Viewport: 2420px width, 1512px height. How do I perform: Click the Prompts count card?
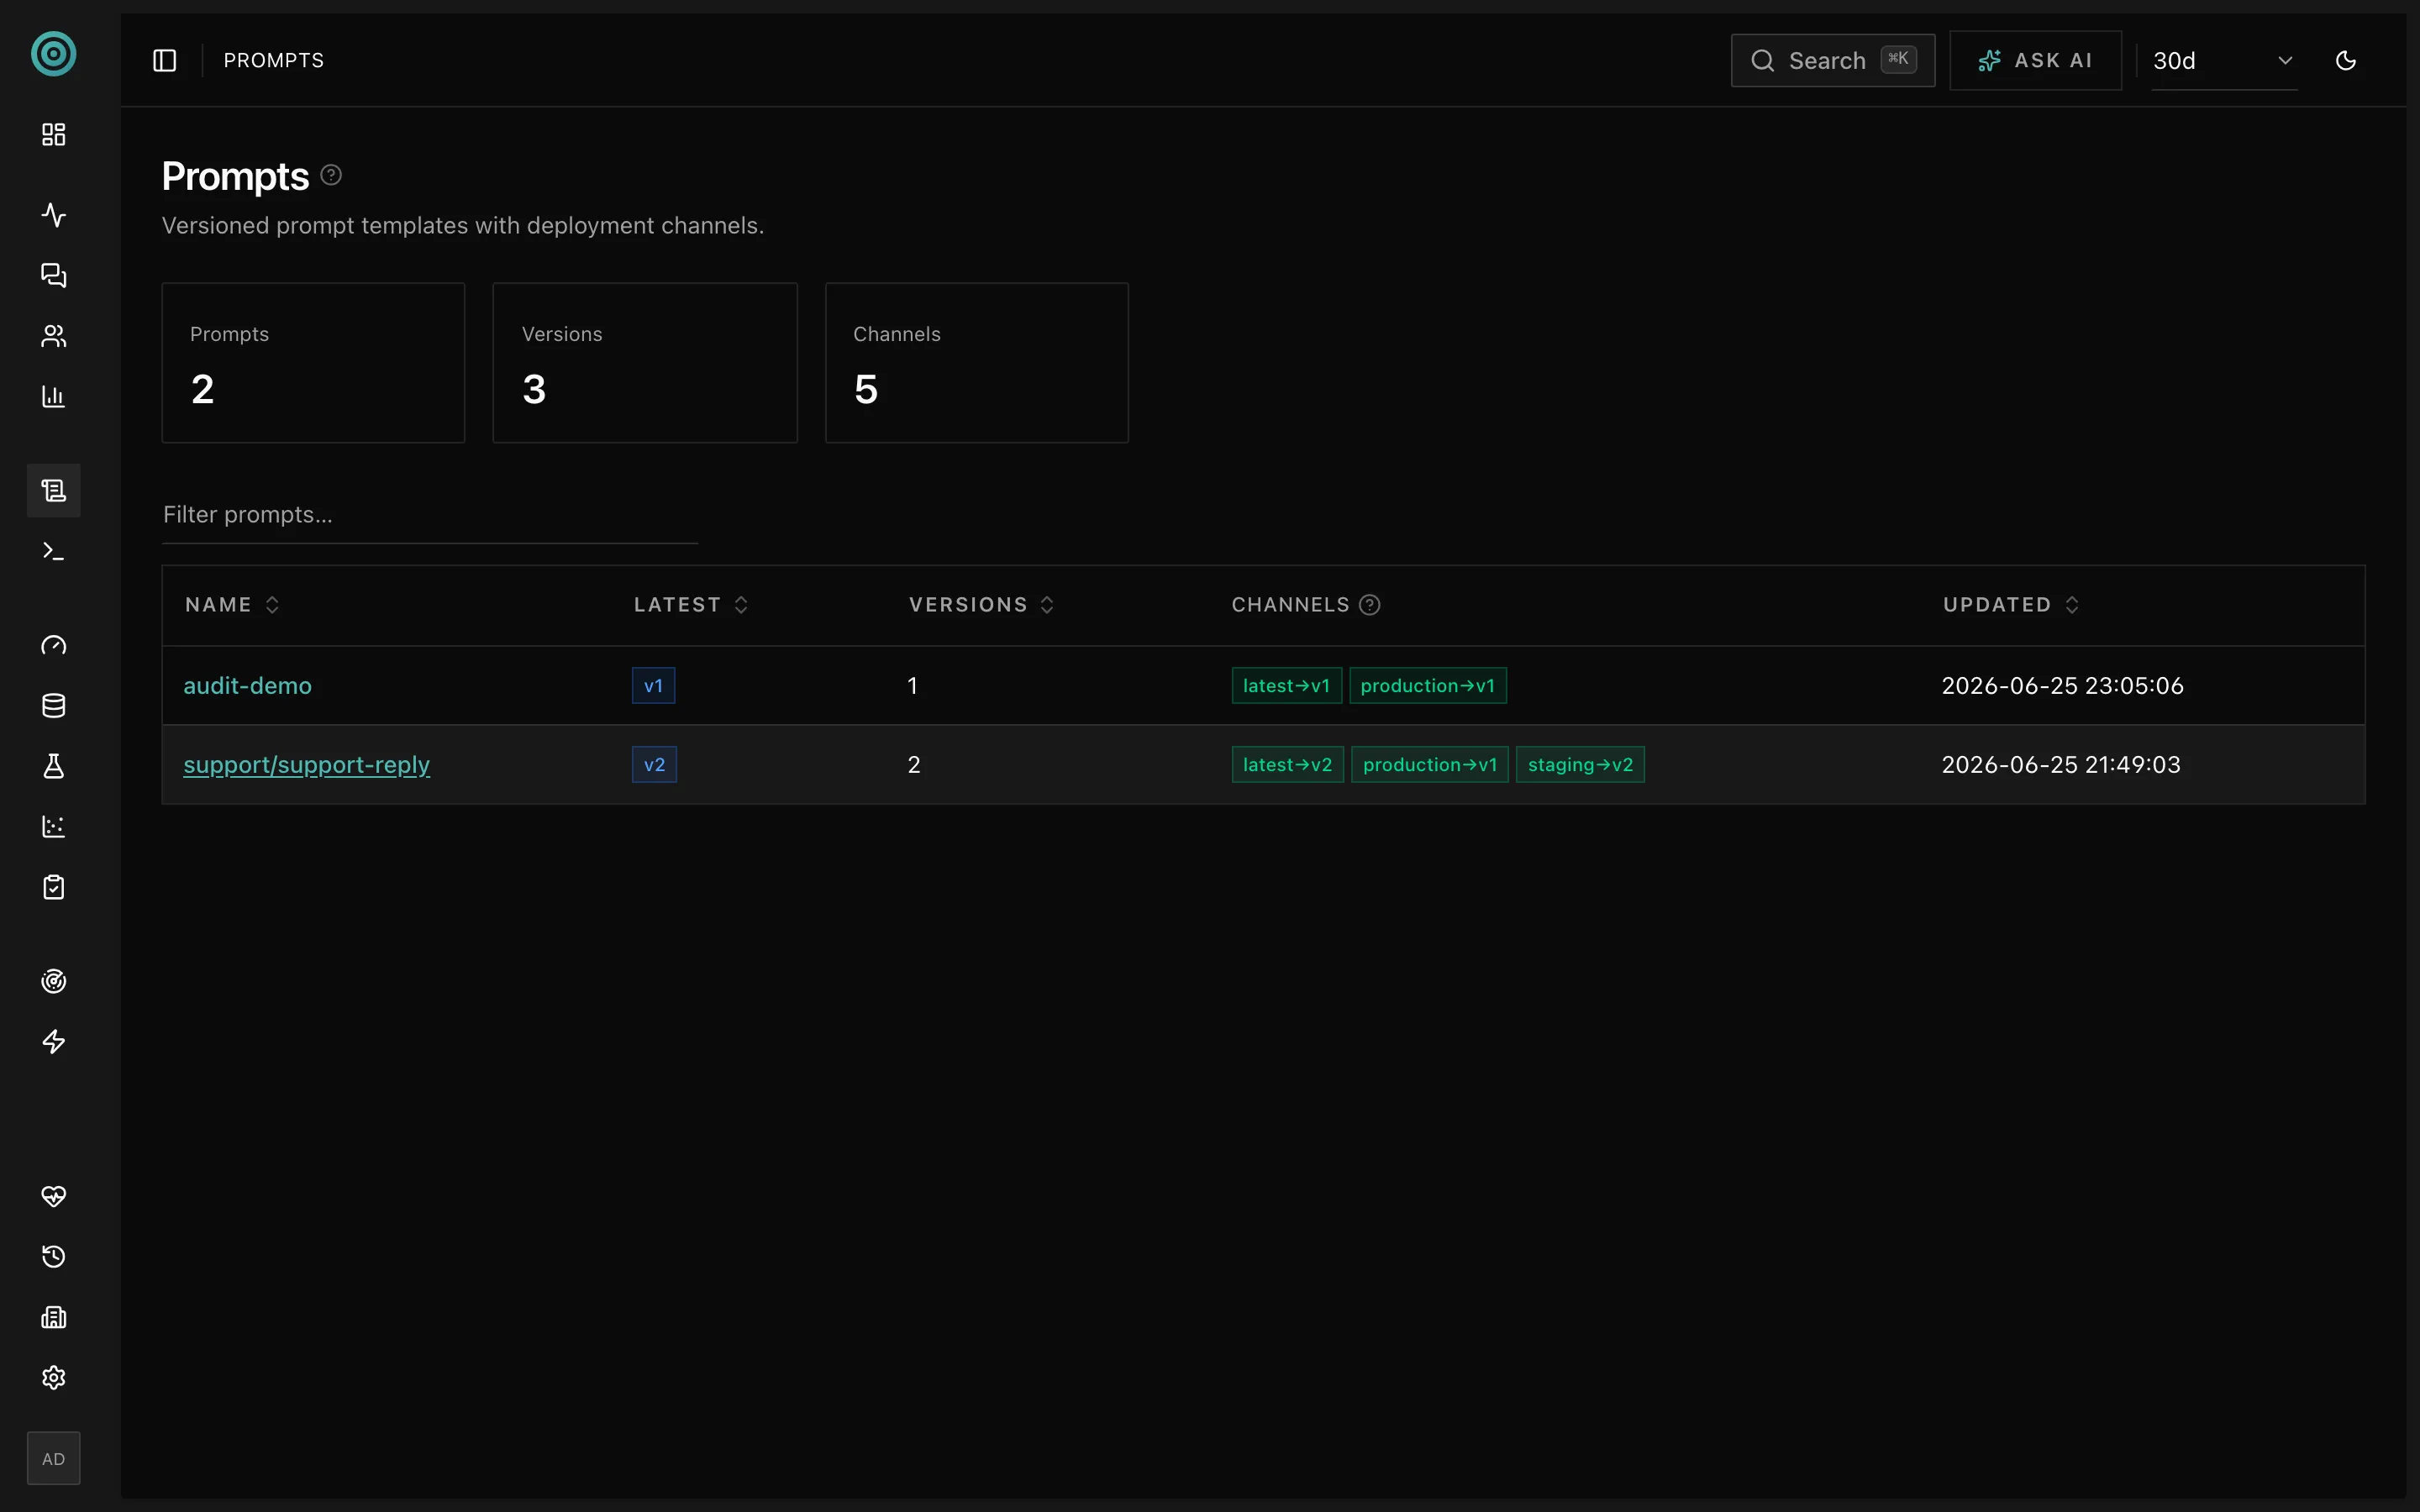point(313,363)
